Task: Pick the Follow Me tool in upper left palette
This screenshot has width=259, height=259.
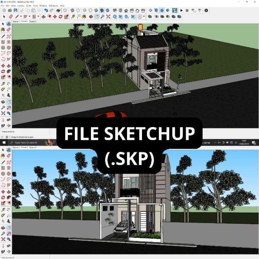Action: tap(9, 71)
